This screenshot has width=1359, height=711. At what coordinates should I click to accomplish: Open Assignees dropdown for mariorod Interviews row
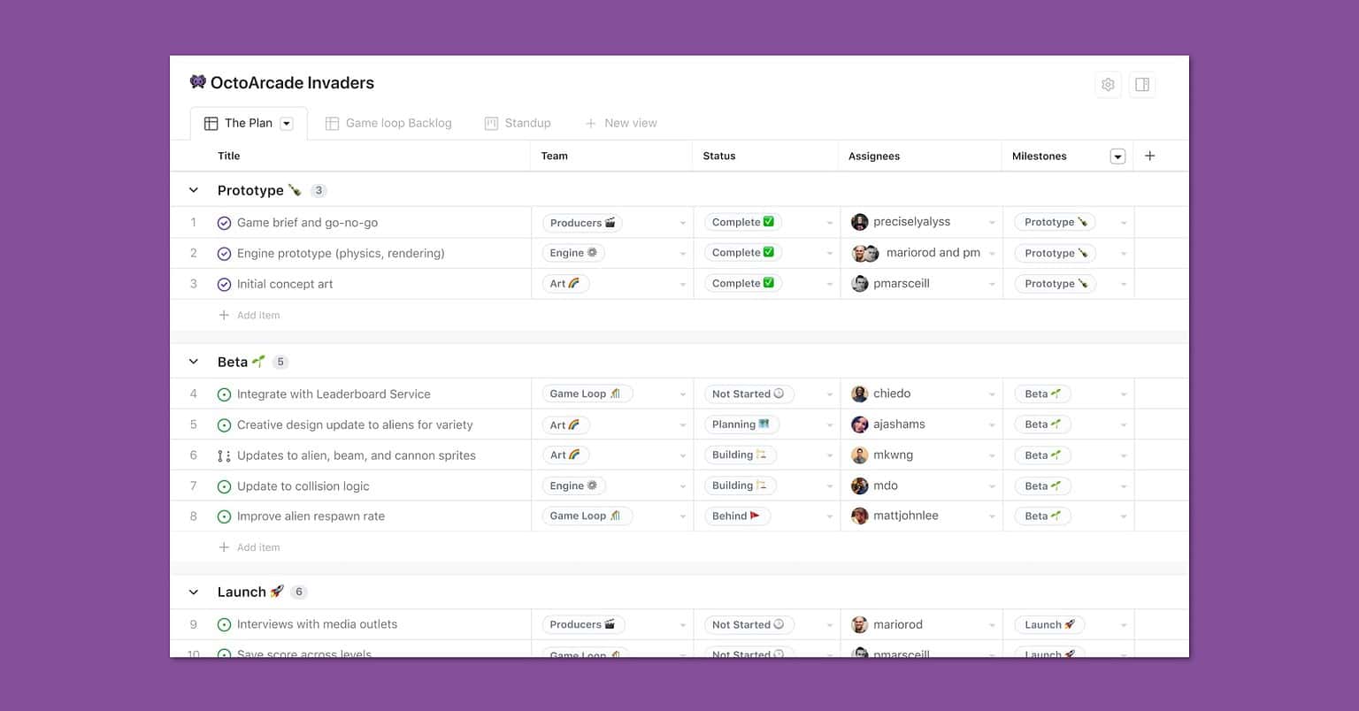[x=992, y=625]
